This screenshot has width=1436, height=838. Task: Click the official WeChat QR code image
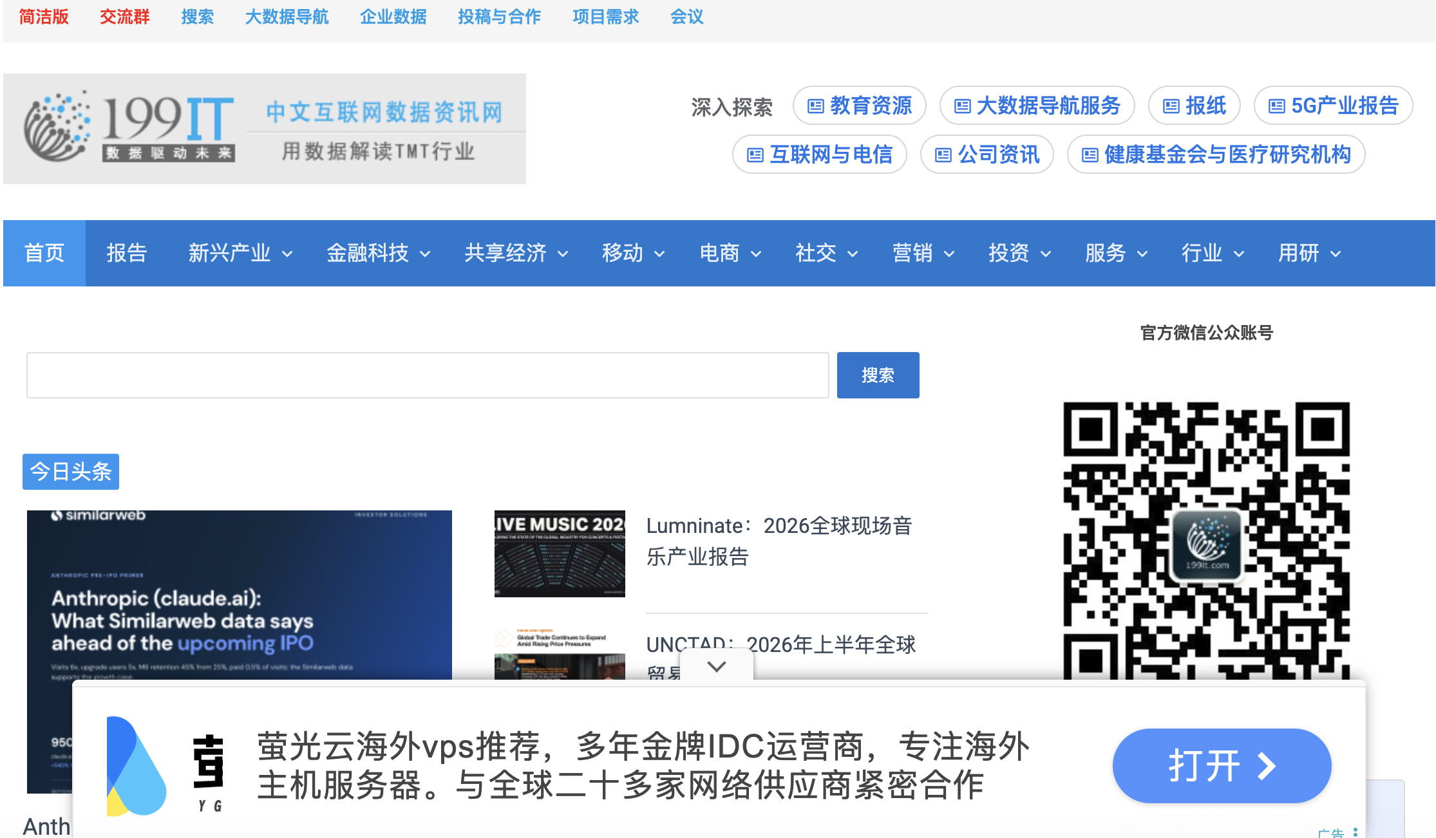point(1206,541)
